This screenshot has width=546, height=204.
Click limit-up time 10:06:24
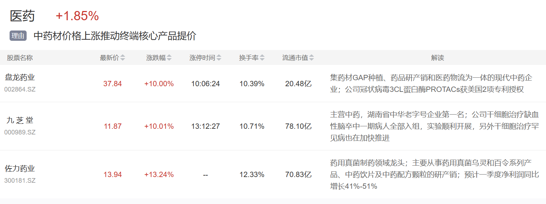(x=206, y=84)
